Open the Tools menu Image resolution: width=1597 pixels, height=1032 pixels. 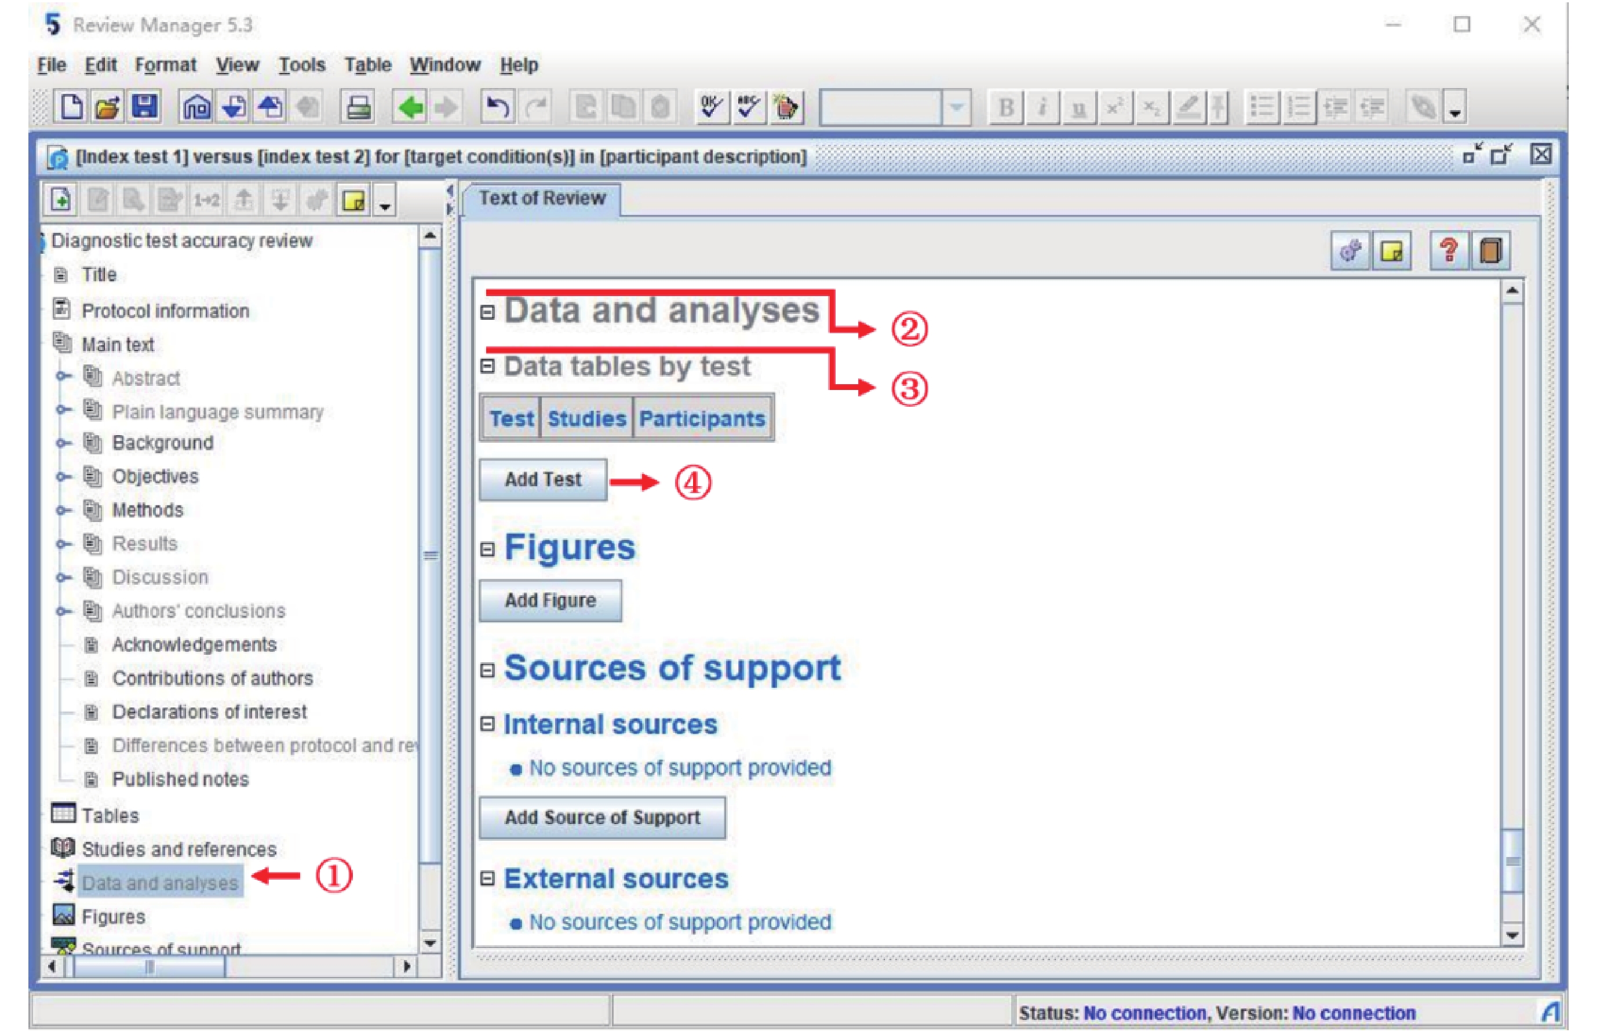301,65
